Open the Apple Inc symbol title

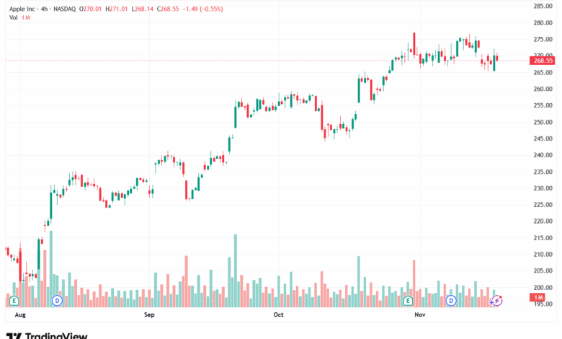coord(22,9)
